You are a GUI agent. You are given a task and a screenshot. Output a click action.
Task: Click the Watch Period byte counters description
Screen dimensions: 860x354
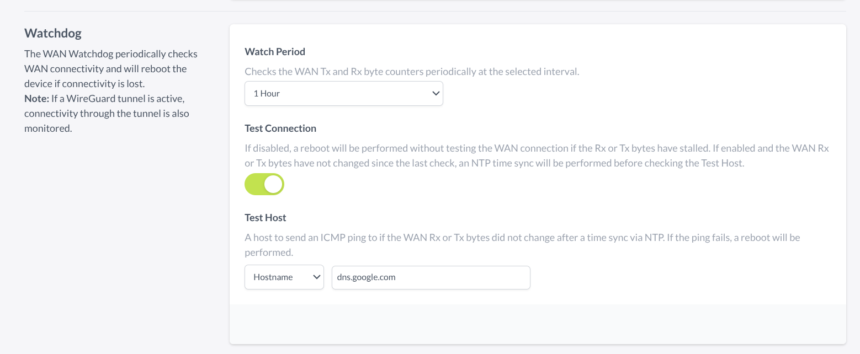(412, 72)
